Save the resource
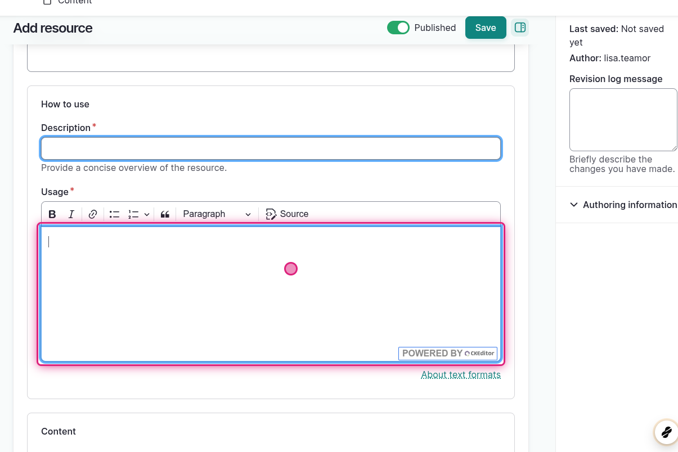678x452 pixels. tap(486, 28)
